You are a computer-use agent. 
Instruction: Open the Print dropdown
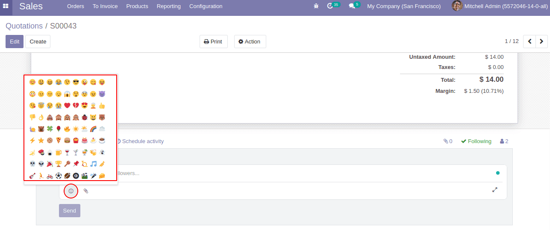click(213, 41)
